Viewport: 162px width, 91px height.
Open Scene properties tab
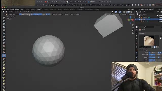[x=136, y=41]
